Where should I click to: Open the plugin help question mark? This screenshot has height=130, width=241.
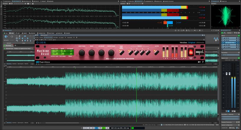[x=203, y=62]
